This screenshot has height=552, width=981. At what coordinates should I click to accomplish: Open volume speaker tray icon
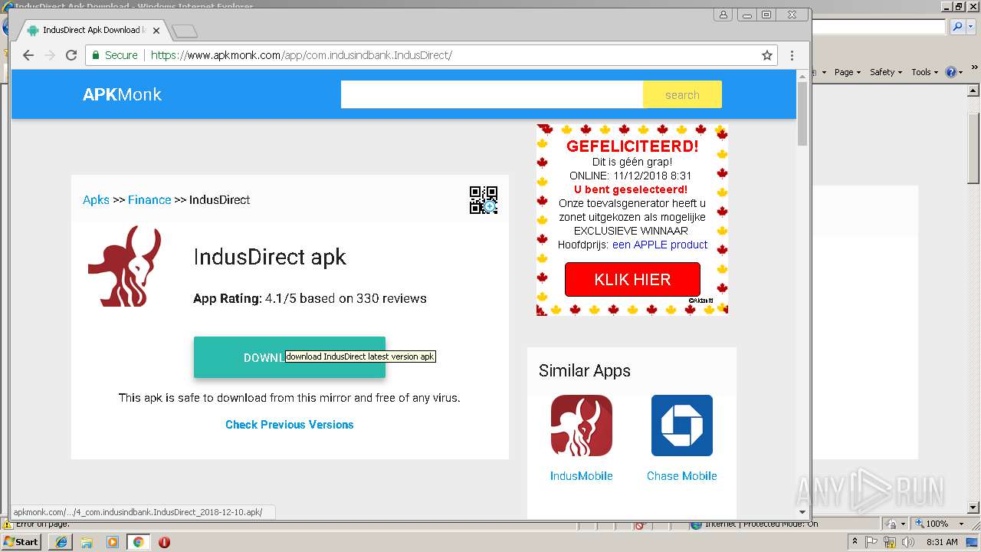point(907,542)
